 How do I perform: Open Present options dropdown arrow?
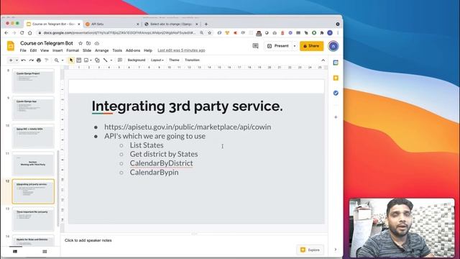tap(295, 46)
